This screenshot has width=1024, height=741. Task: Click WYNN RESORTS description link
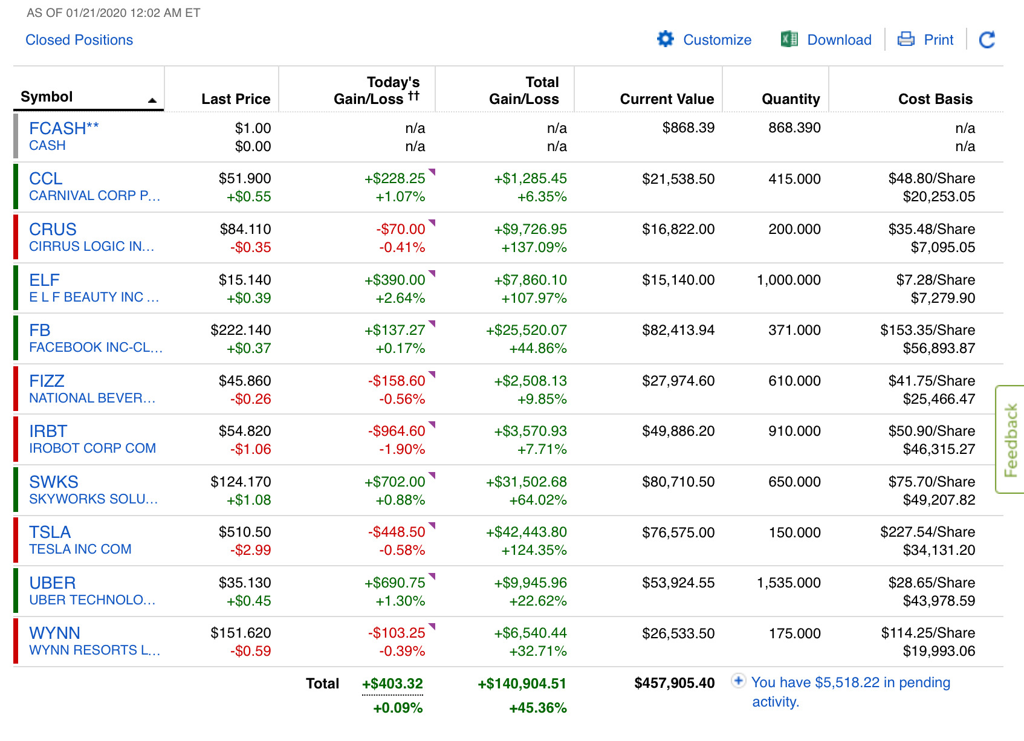[95, 650]
